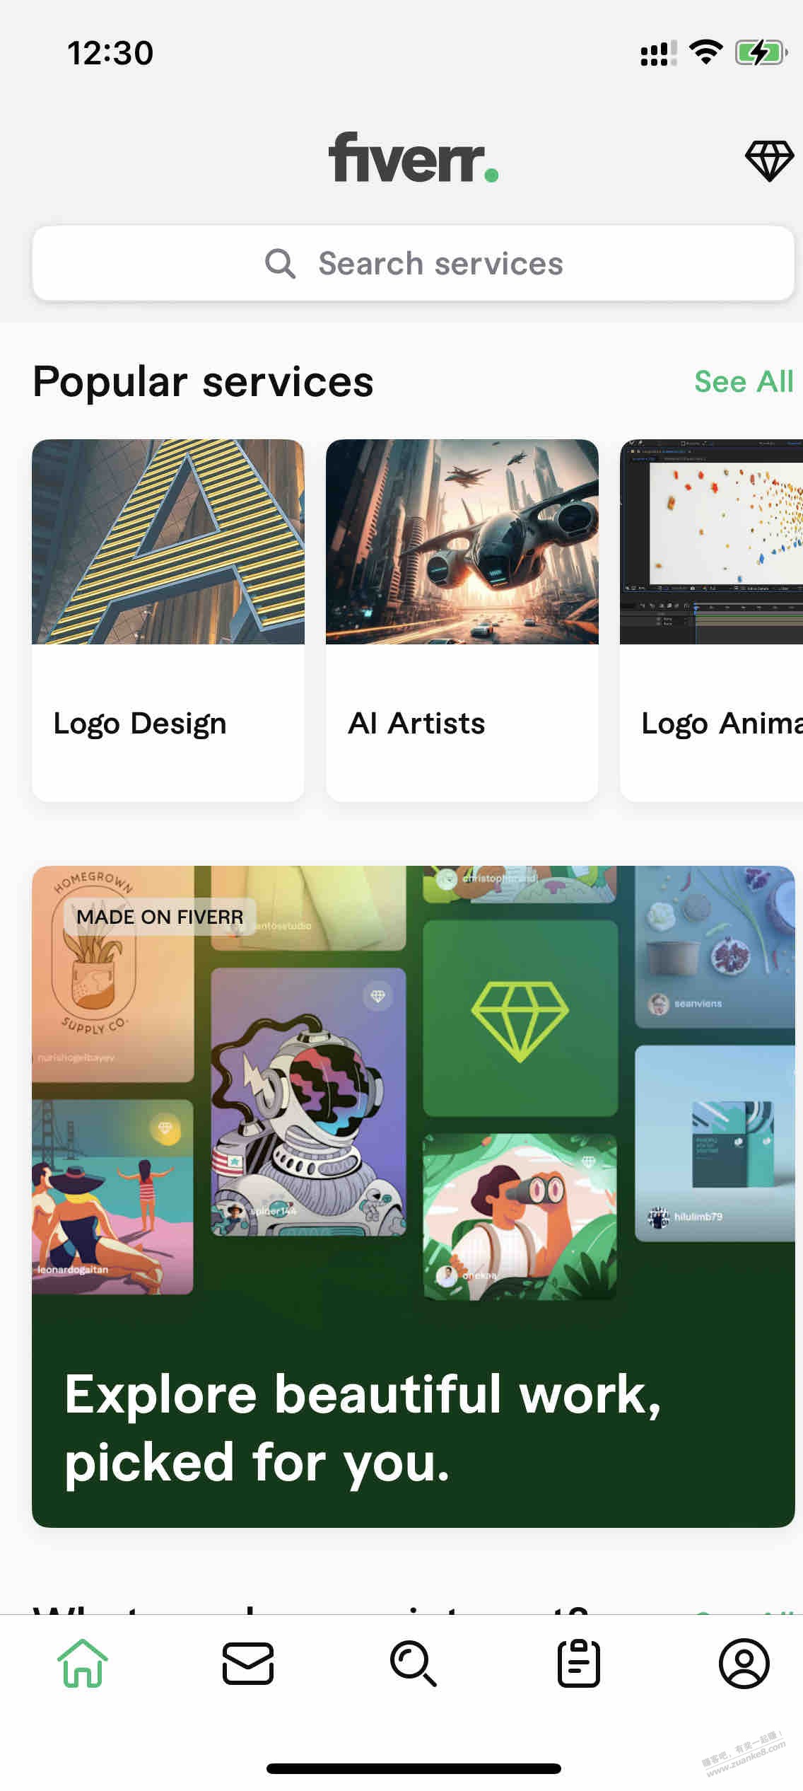Open the Logo Design service card

point(168,620)
